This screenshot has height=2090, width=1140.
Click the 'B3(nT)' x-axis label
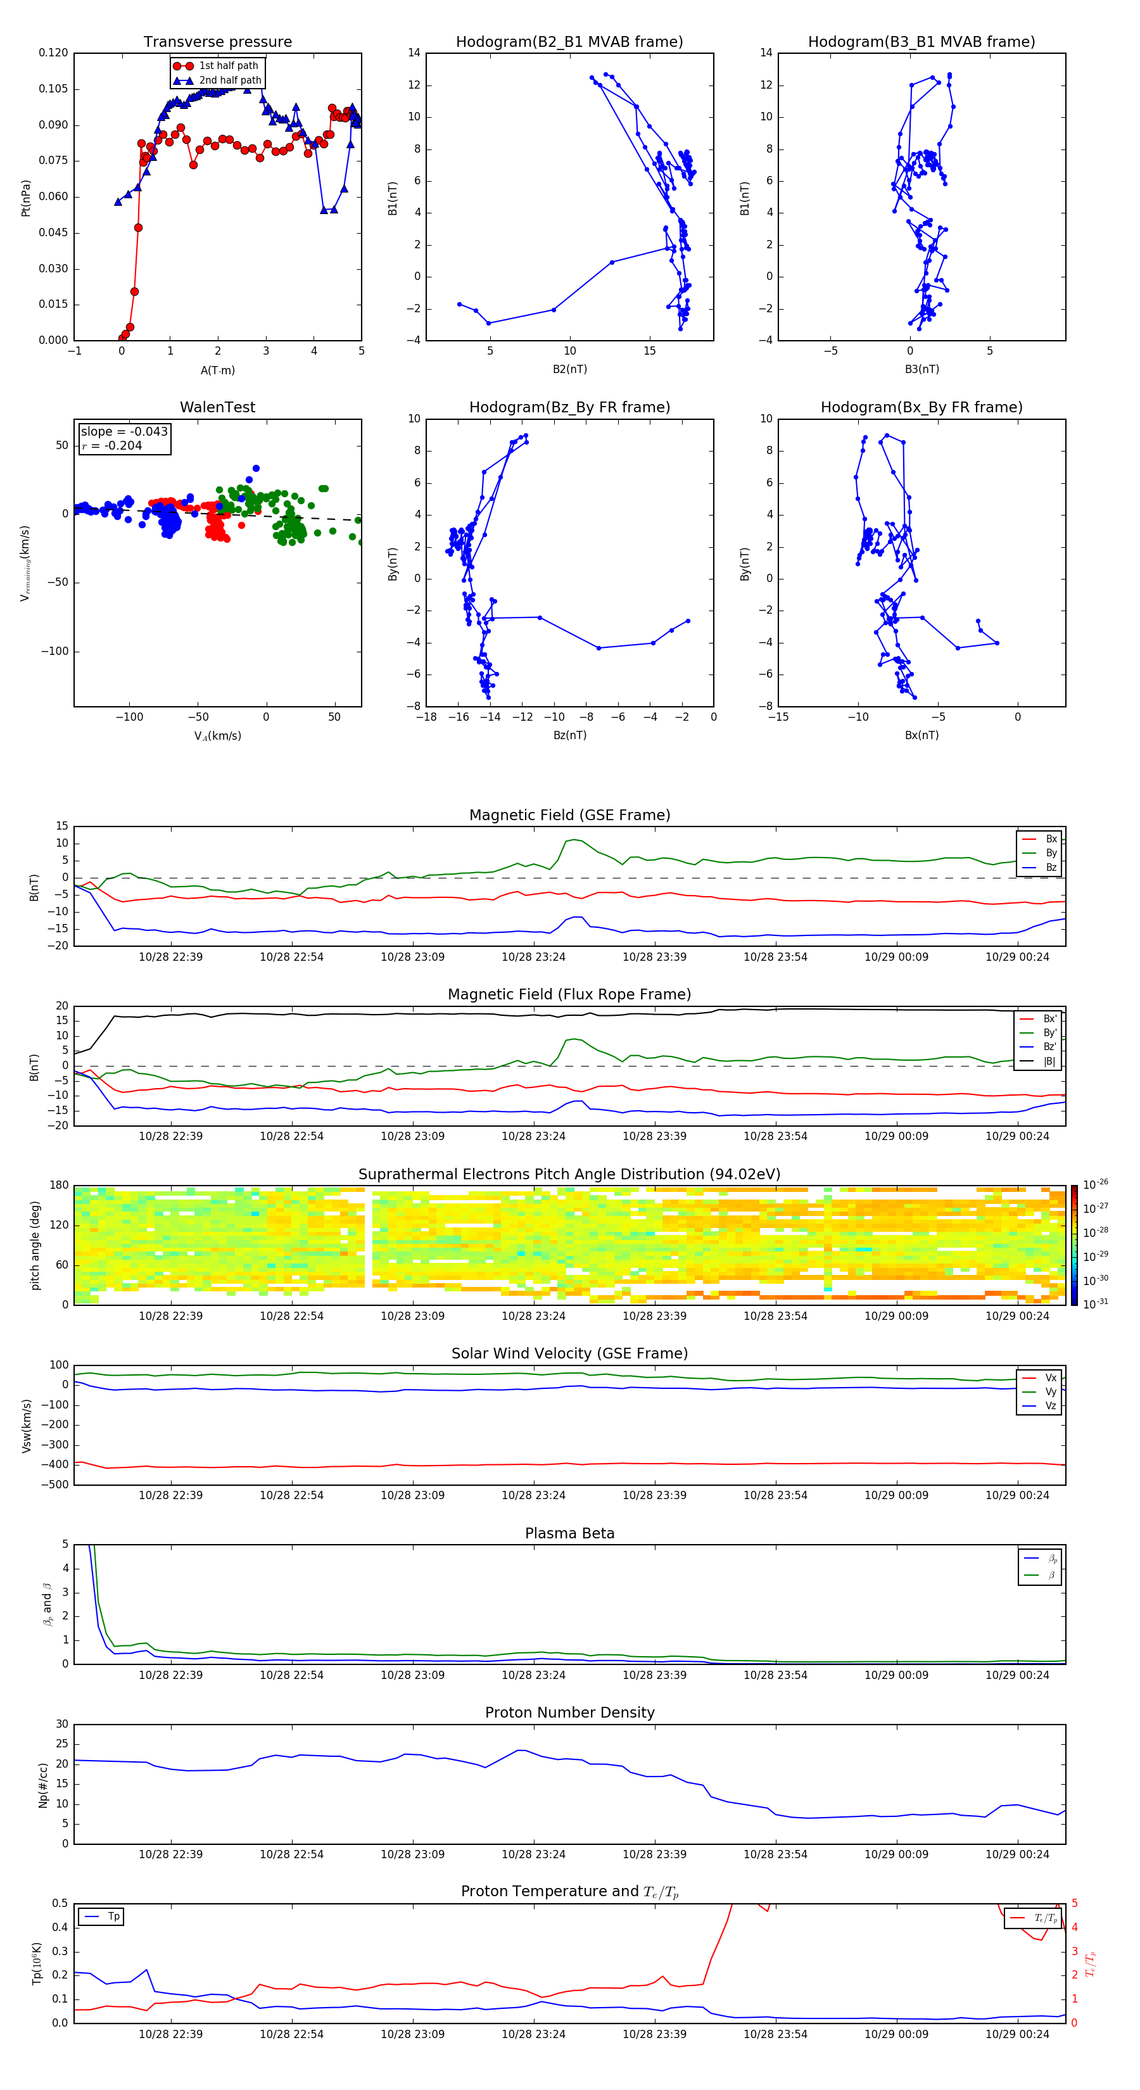921,369
